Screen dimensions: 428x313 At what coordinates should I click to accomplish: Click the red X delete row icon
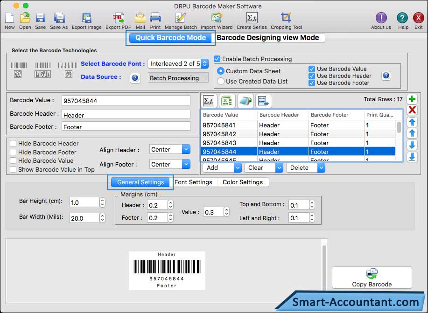click(412, 110)
